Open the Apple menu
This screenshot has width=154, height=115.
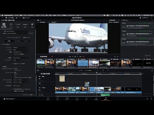pyautogui.click(x=2, y=15)
